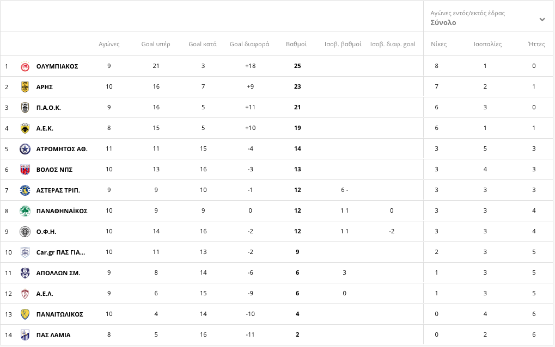Click the A.E.K. yellow crest icon
The height and width of the screenshot is (347, 555).
point(25,128)
